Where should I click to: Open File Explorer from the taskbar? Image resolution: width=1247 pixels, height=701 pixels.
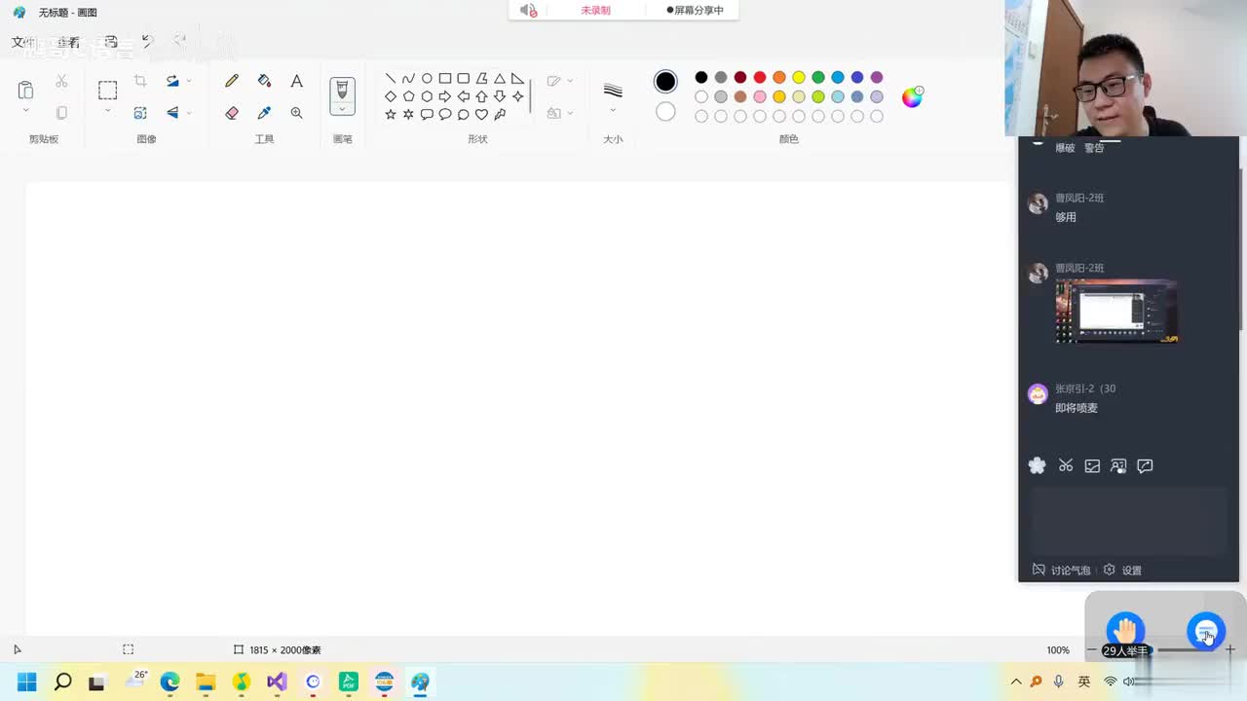click(206, 682)
